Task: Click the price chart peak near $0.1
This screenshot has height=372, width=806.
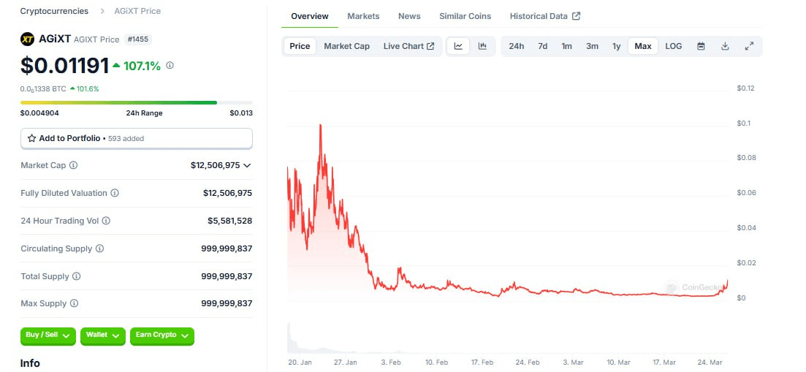Action: (320, 125)
